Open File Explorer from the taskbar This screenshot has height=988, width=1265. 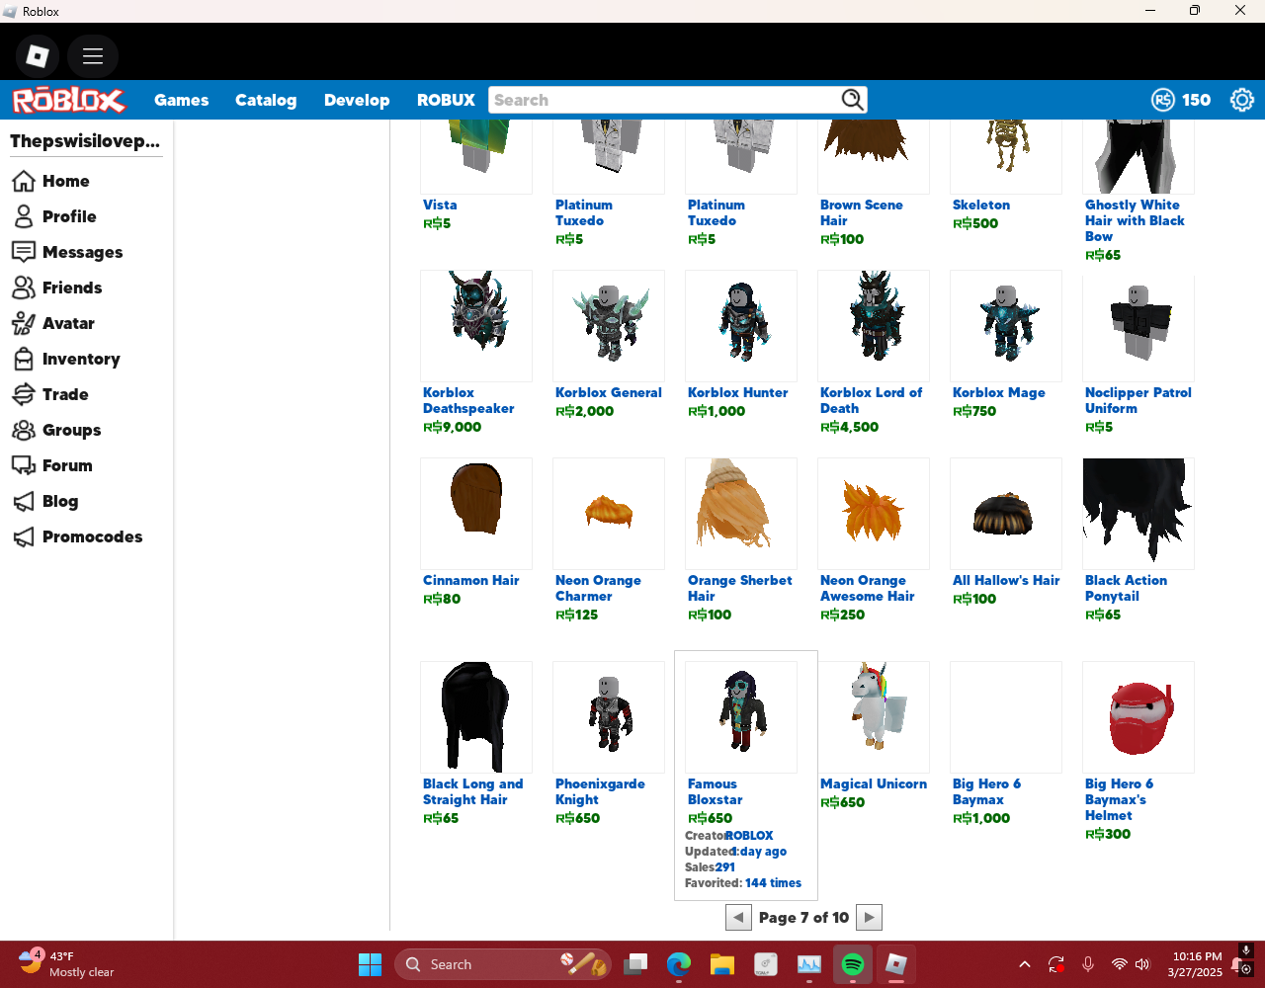[x=721, y=964]
